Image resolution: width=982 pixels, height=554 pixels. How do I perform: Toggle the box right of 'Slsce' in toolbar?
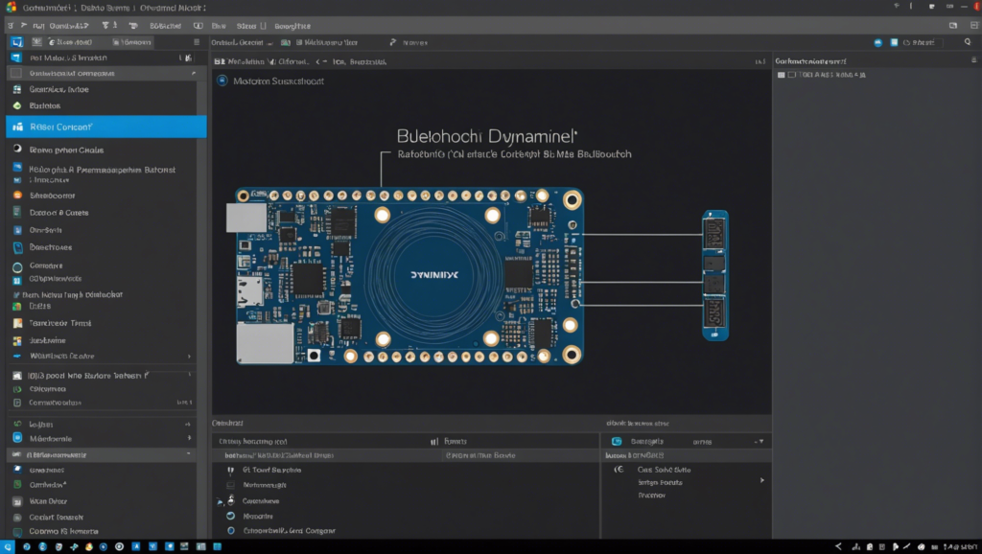pyautogui.click(x=263, y=26)
